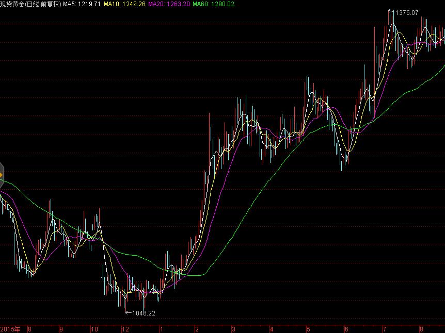The width and height of the screenshot is (445, 333).
Task: Click the month 3 marker on time axis
Action: [x=233, y=329]
